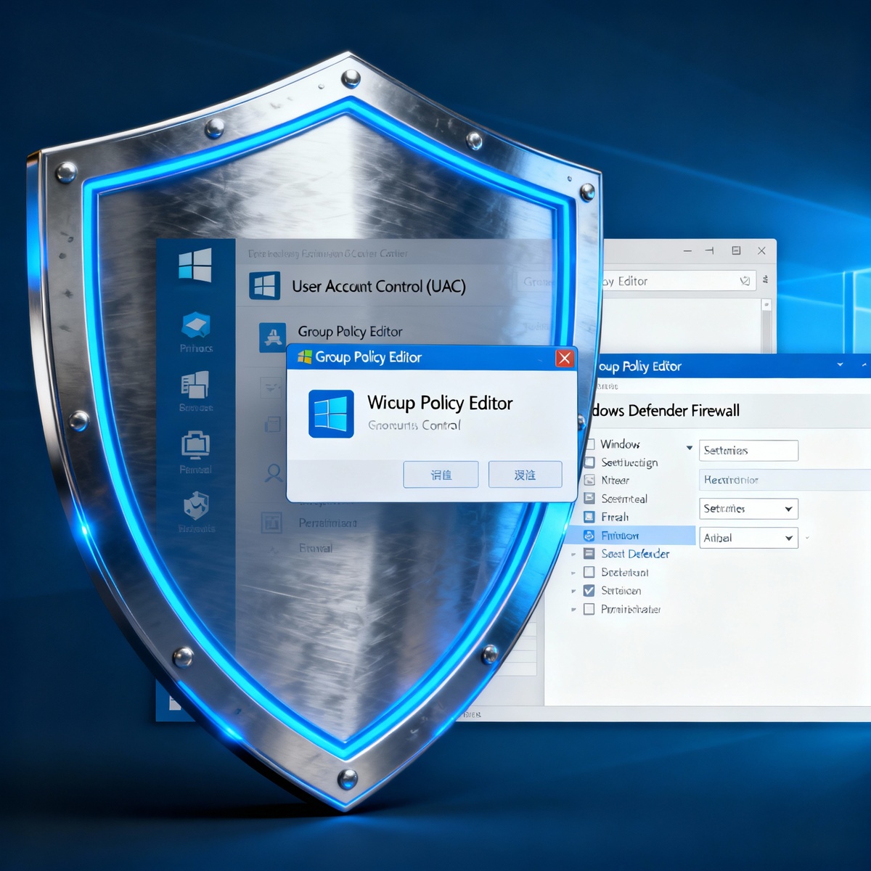Click the tiny chevron right of 'Aribal' dropdown
This screenshot has height=871, width=871.
coord(807,538)
